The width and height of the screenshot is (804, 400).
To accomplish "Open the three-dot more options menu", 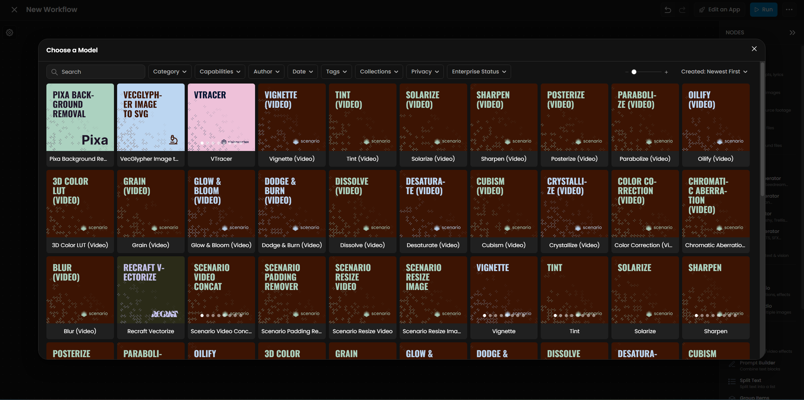I will (789, 10).
